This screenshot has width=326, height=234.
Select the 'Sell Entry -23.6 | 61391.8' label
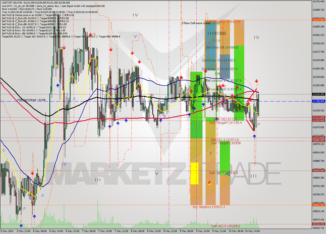219,69
